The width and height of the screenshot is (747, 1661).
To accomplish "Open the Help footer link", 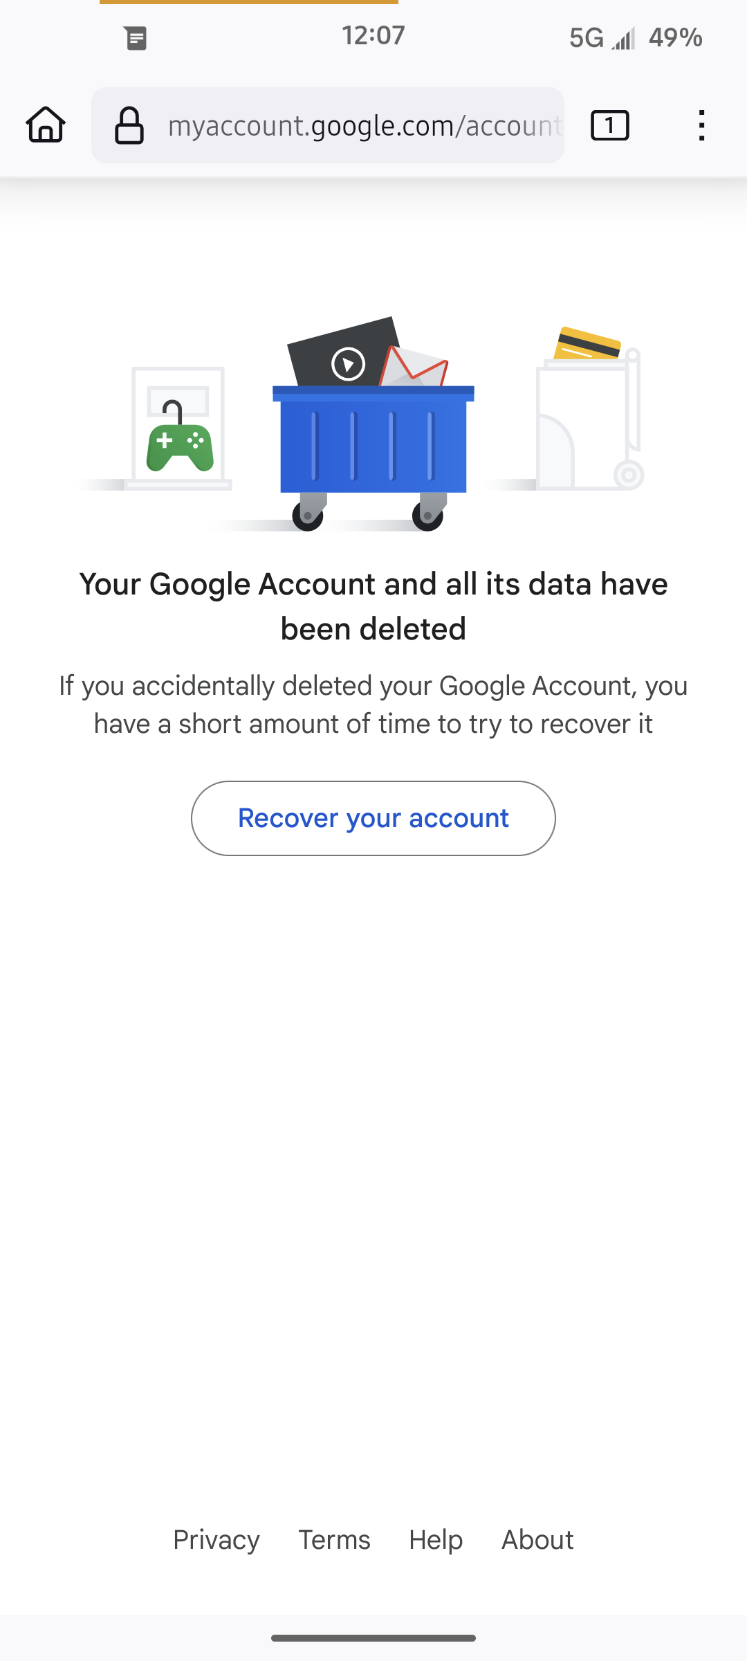I will pyautogui.click(x=436, y=1540).
